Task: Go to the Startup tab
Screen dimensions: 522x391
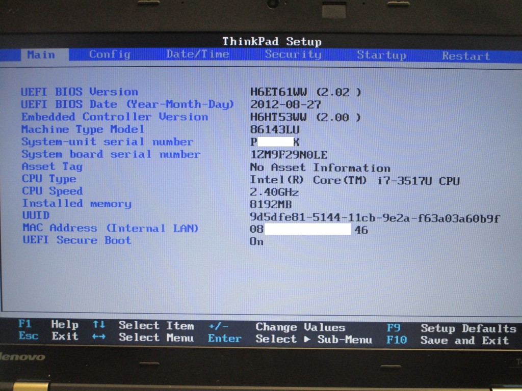Action: click(x=381, y=55)
